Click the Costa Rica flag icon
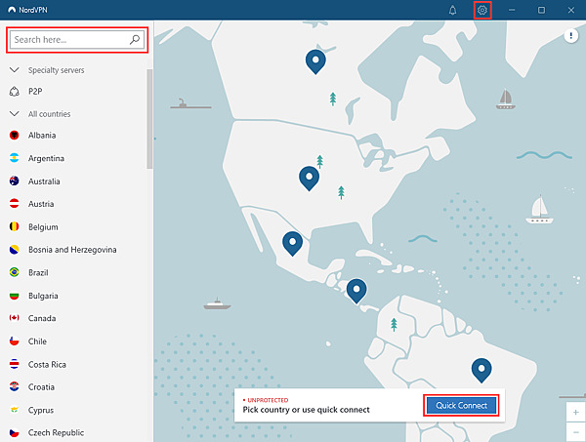 tap(15, 364)
